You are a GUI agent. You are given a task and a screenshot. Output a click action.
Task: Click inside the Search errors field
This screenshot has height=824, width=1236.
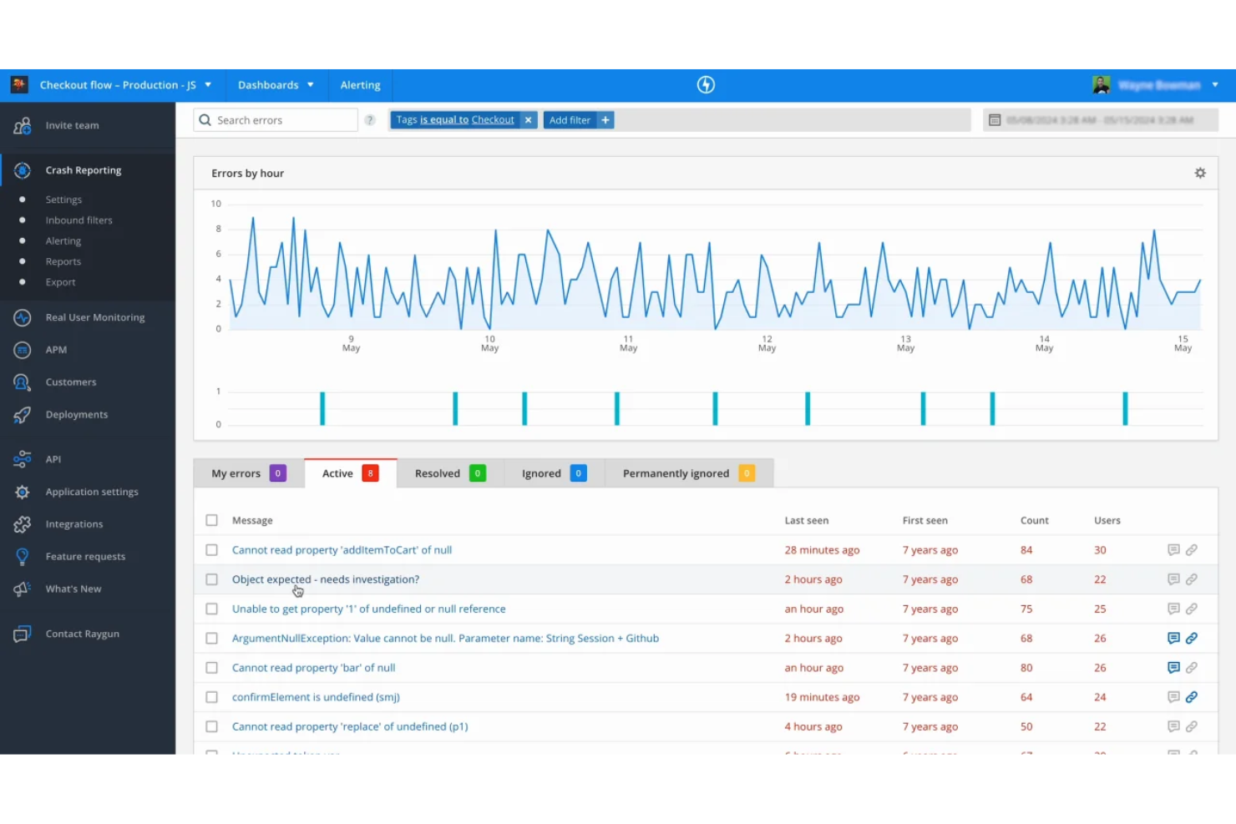click(276, 119)
